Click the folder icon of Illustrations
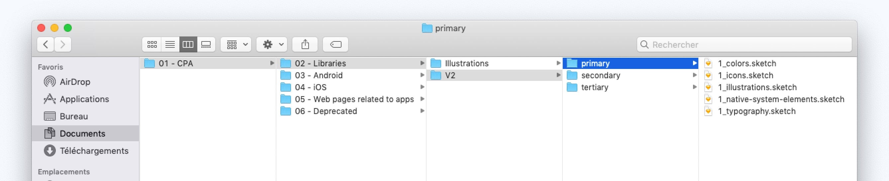Screen dimensions: 889x181 (436, 63)
